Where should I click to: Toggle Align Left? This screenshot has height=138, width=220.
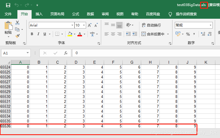pyautogui.click(x=107, y=34)
